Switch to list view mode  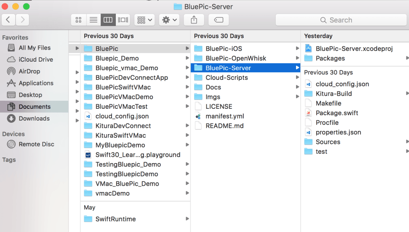pos(93,20)
